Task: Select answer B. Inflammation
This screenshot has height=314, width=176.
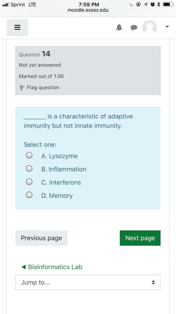Action: (x=29, y=168)
